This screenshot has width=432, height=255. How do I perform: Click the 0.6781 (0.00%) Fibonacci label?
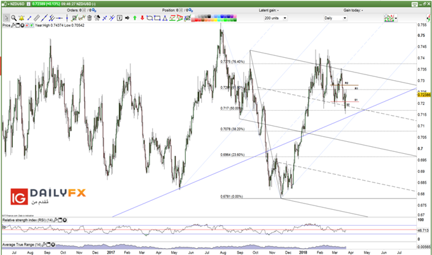[232, 196]
